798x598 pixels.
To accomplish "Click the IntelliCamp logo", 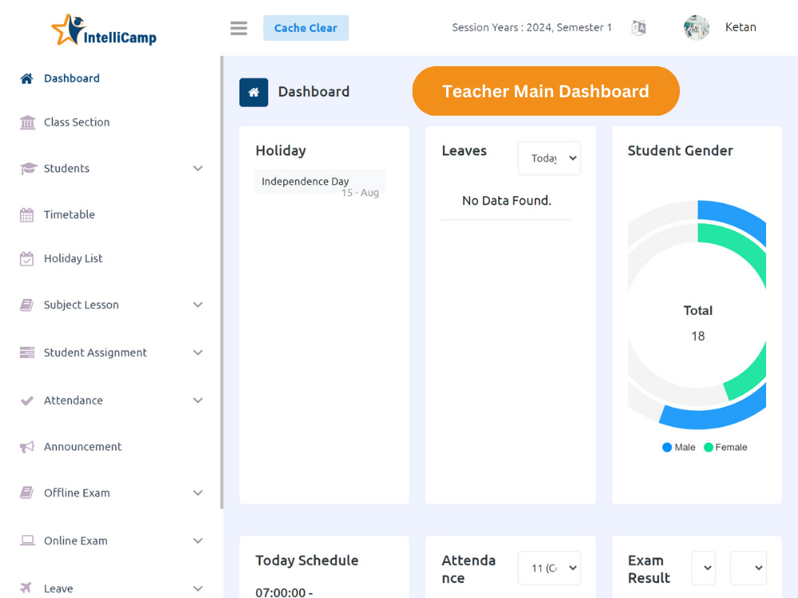I will pyautogui.click(x=104, y=30).
